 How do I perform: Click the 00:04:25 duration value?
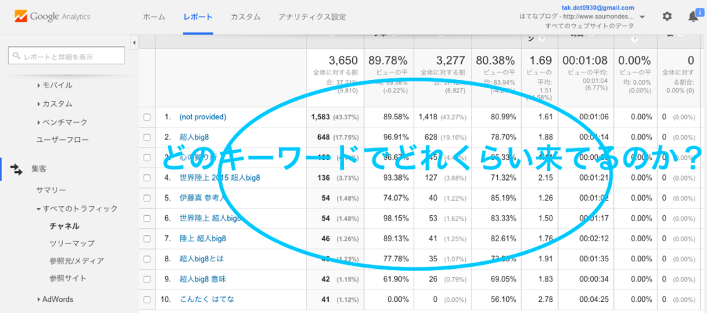[594, 299]
